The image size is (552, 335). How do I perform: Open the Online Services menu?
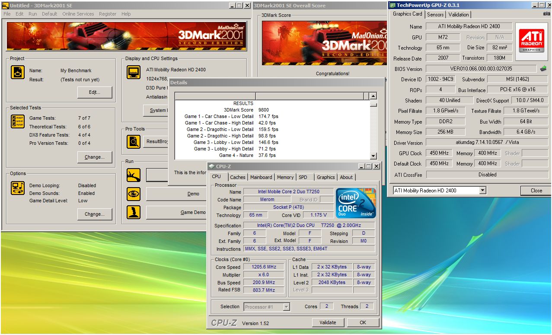[78, 14]
